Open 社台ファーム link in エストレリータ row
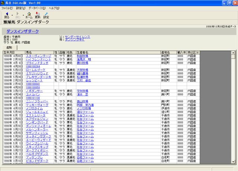This screenshot has height=171, width=238. click(x=85, y=115)
